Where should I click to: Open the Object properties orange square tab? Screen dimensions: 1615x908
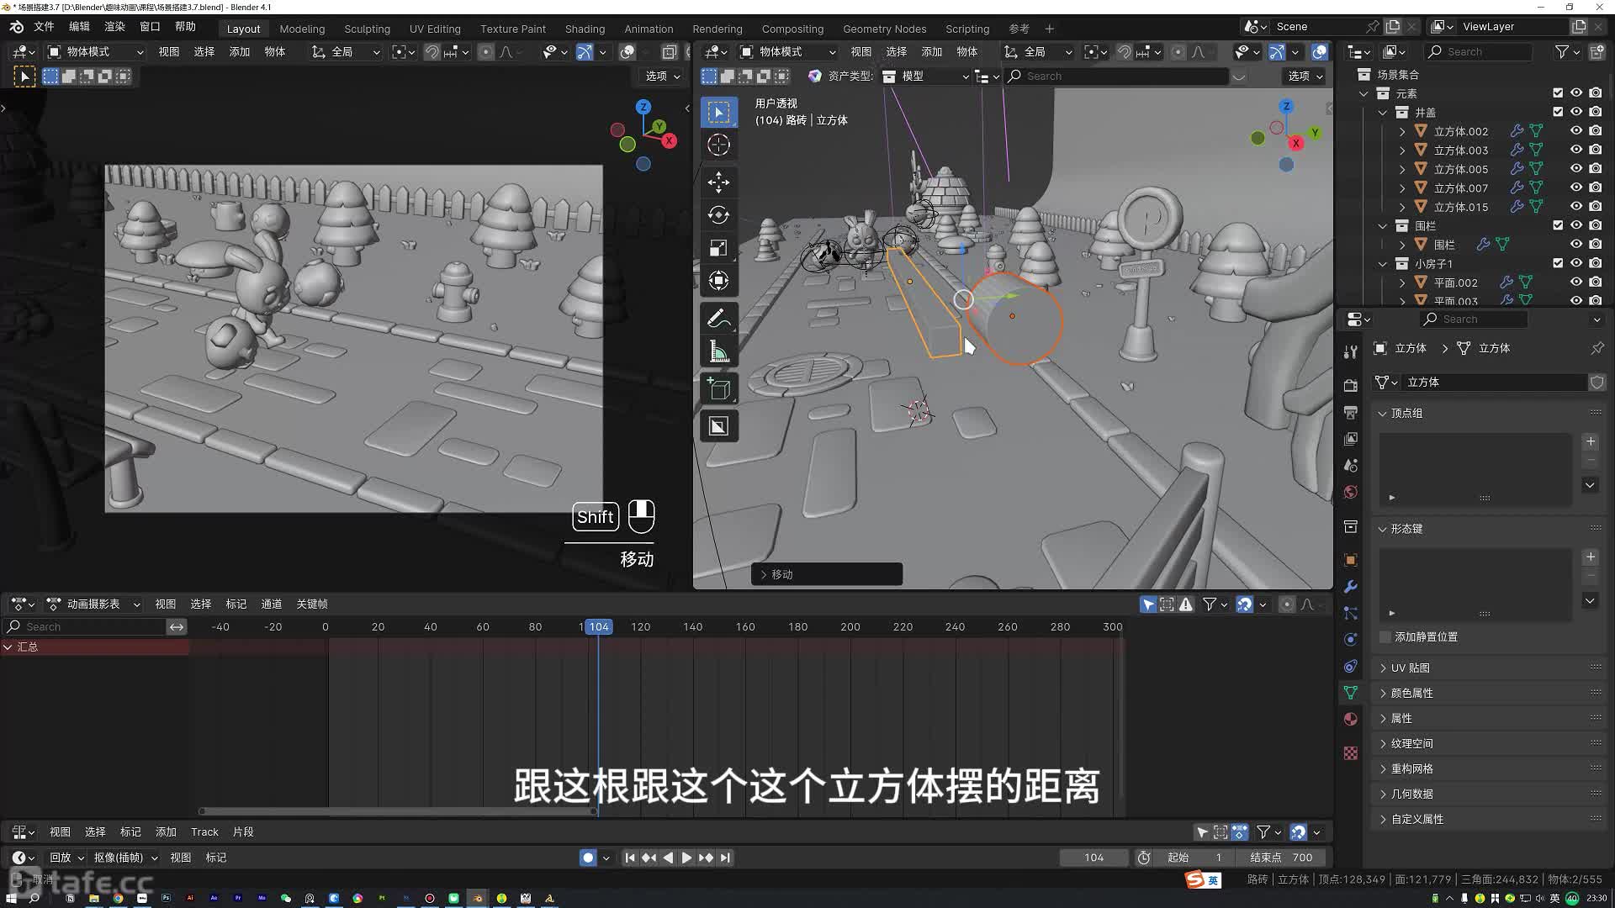[1350, 560]
